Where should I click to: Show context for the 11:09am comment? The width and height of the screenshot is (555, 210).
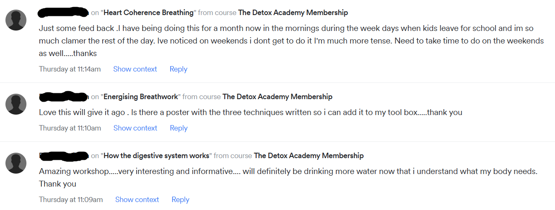pyautogui.click(x=137, y=200)
